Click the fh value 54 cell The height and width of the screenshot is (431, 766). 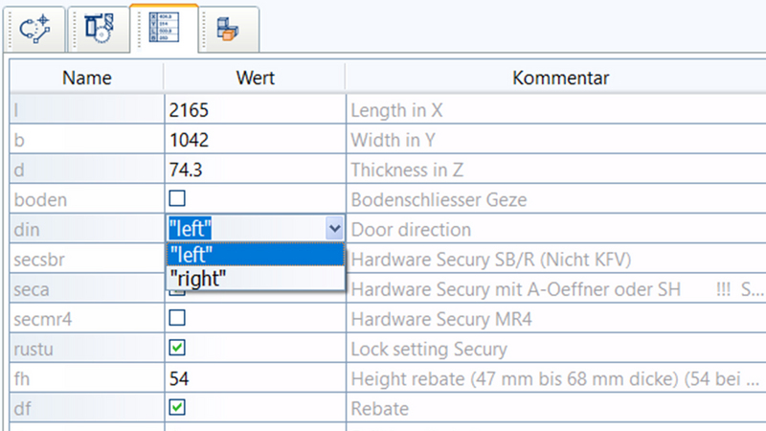[255, 378]
